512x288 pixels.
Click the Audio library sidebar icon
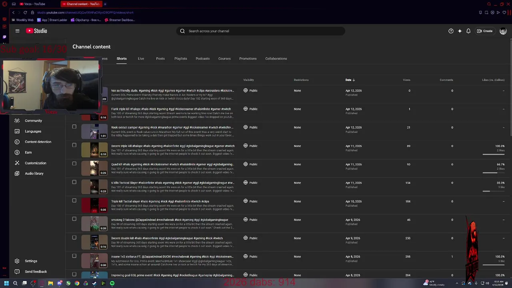[x=17, y=173]
